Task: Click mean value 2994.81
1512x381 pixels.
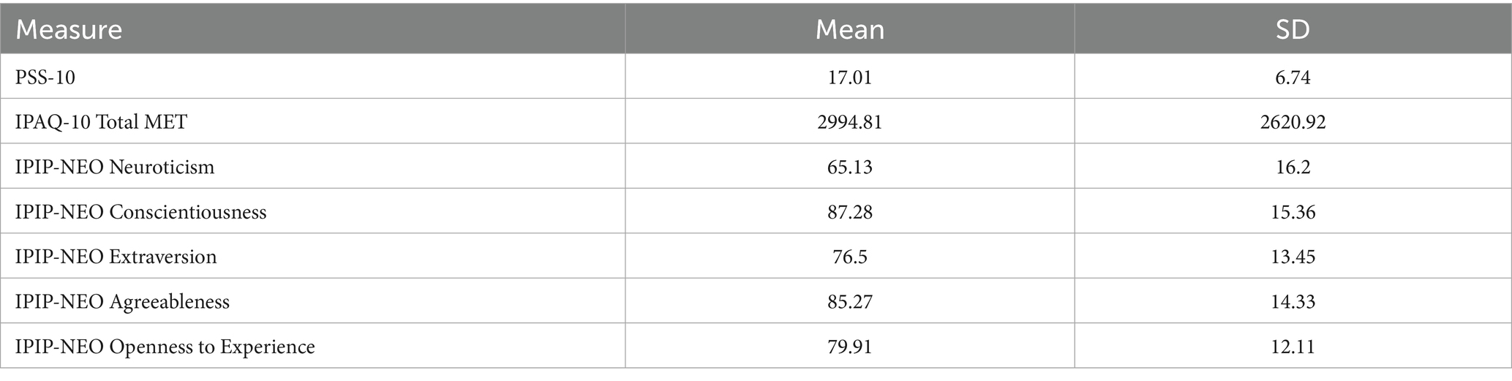Action: [x=849, y=121]
